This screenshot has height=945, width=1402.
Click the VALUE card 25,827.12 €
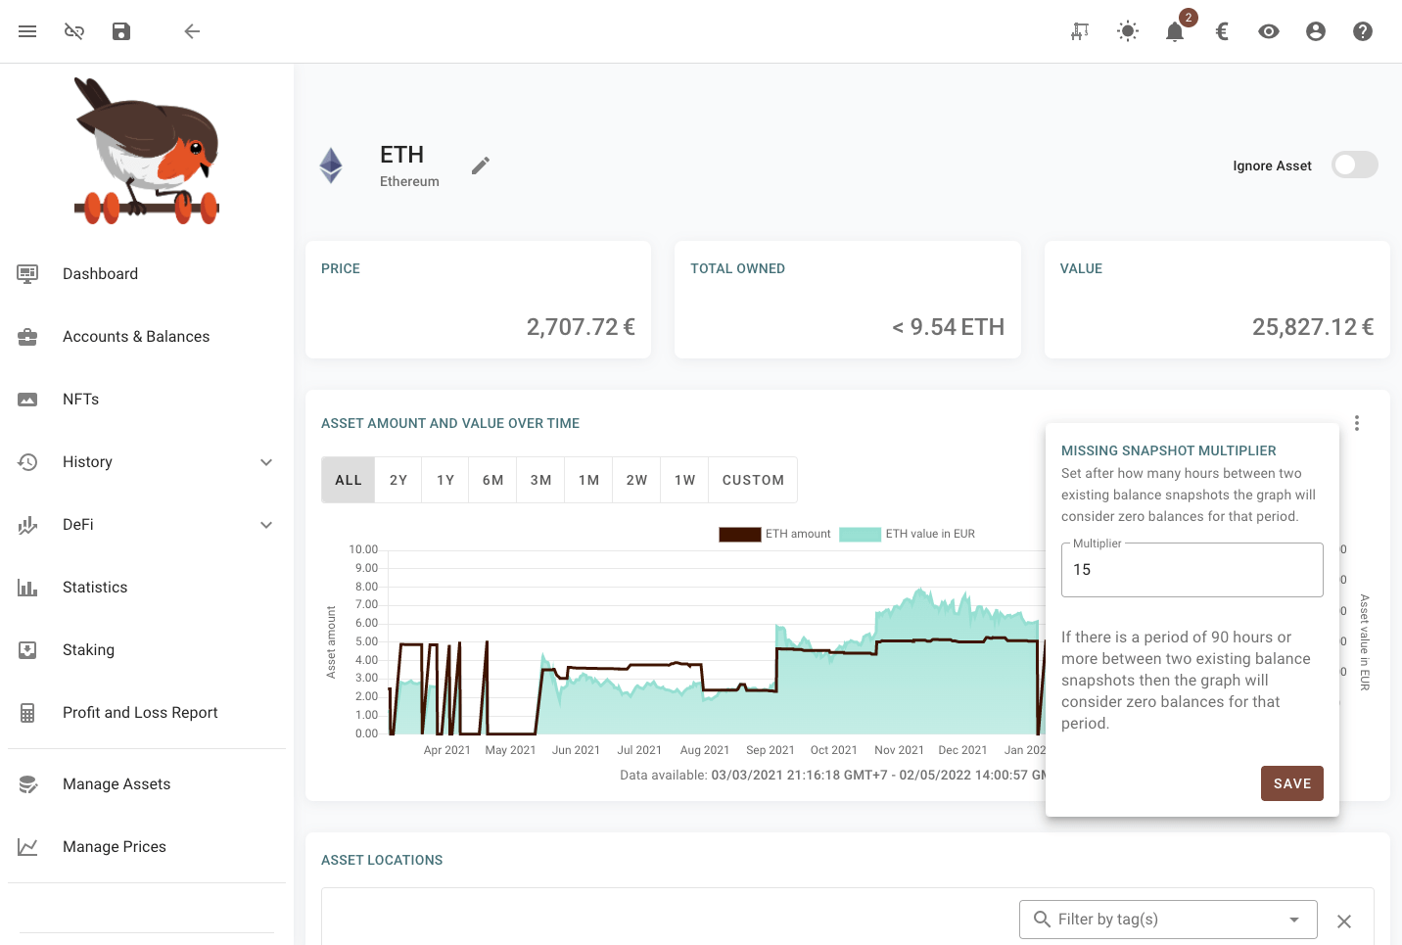click(x=1313, y=327)
